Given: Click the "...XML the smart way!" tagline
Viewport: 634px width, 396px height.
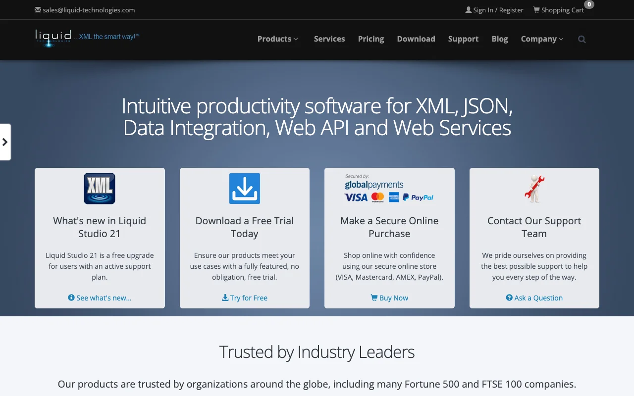Looking at the screenshot, I should click(106, 37).
